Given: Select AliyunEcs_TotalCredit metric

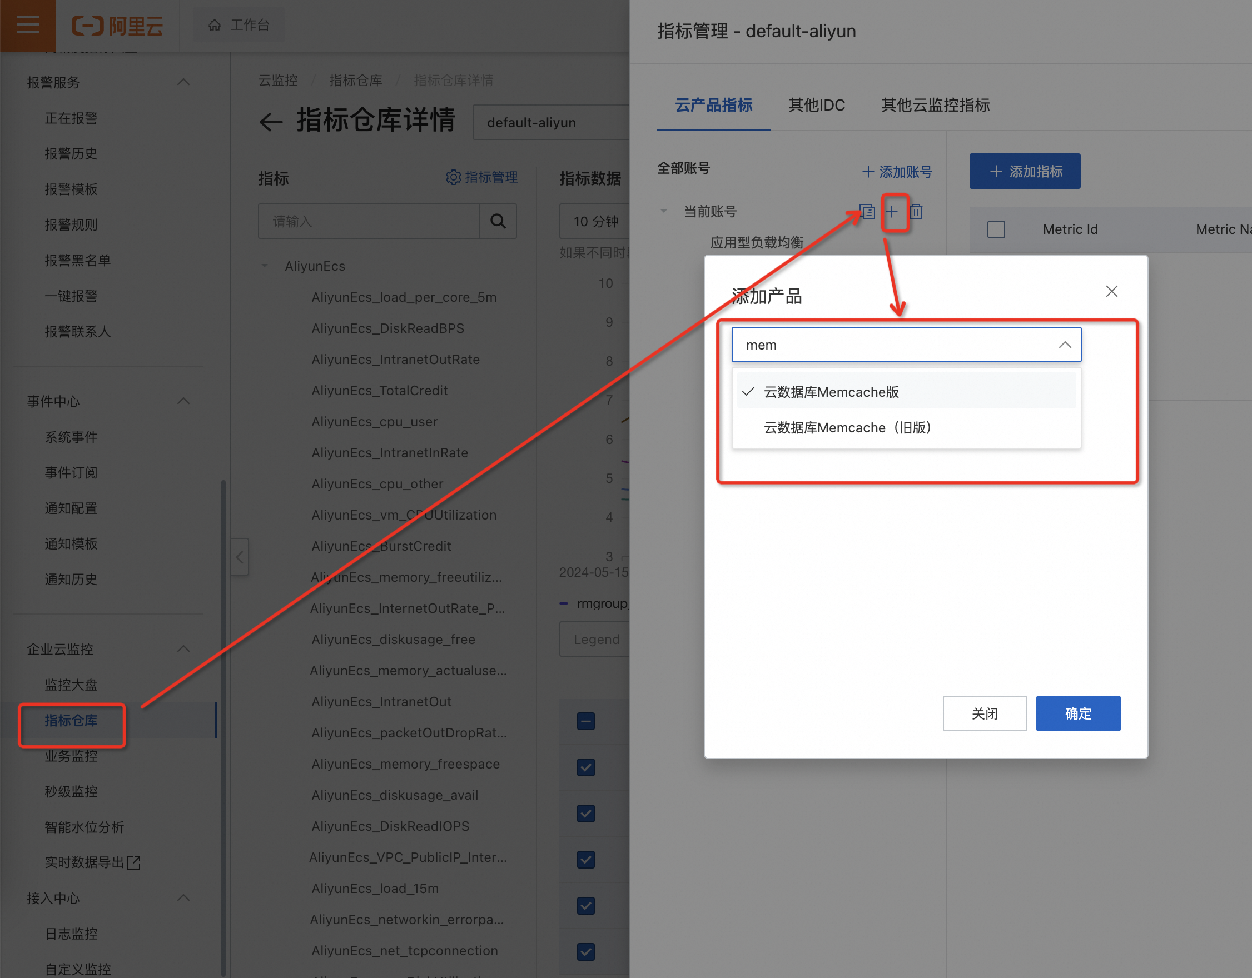Looking at the screenshot, I should pos(379,390).
